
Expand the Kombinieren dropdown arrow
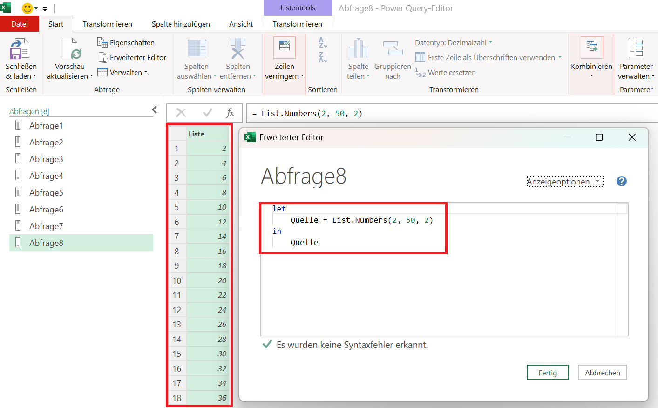coord(592,76)
